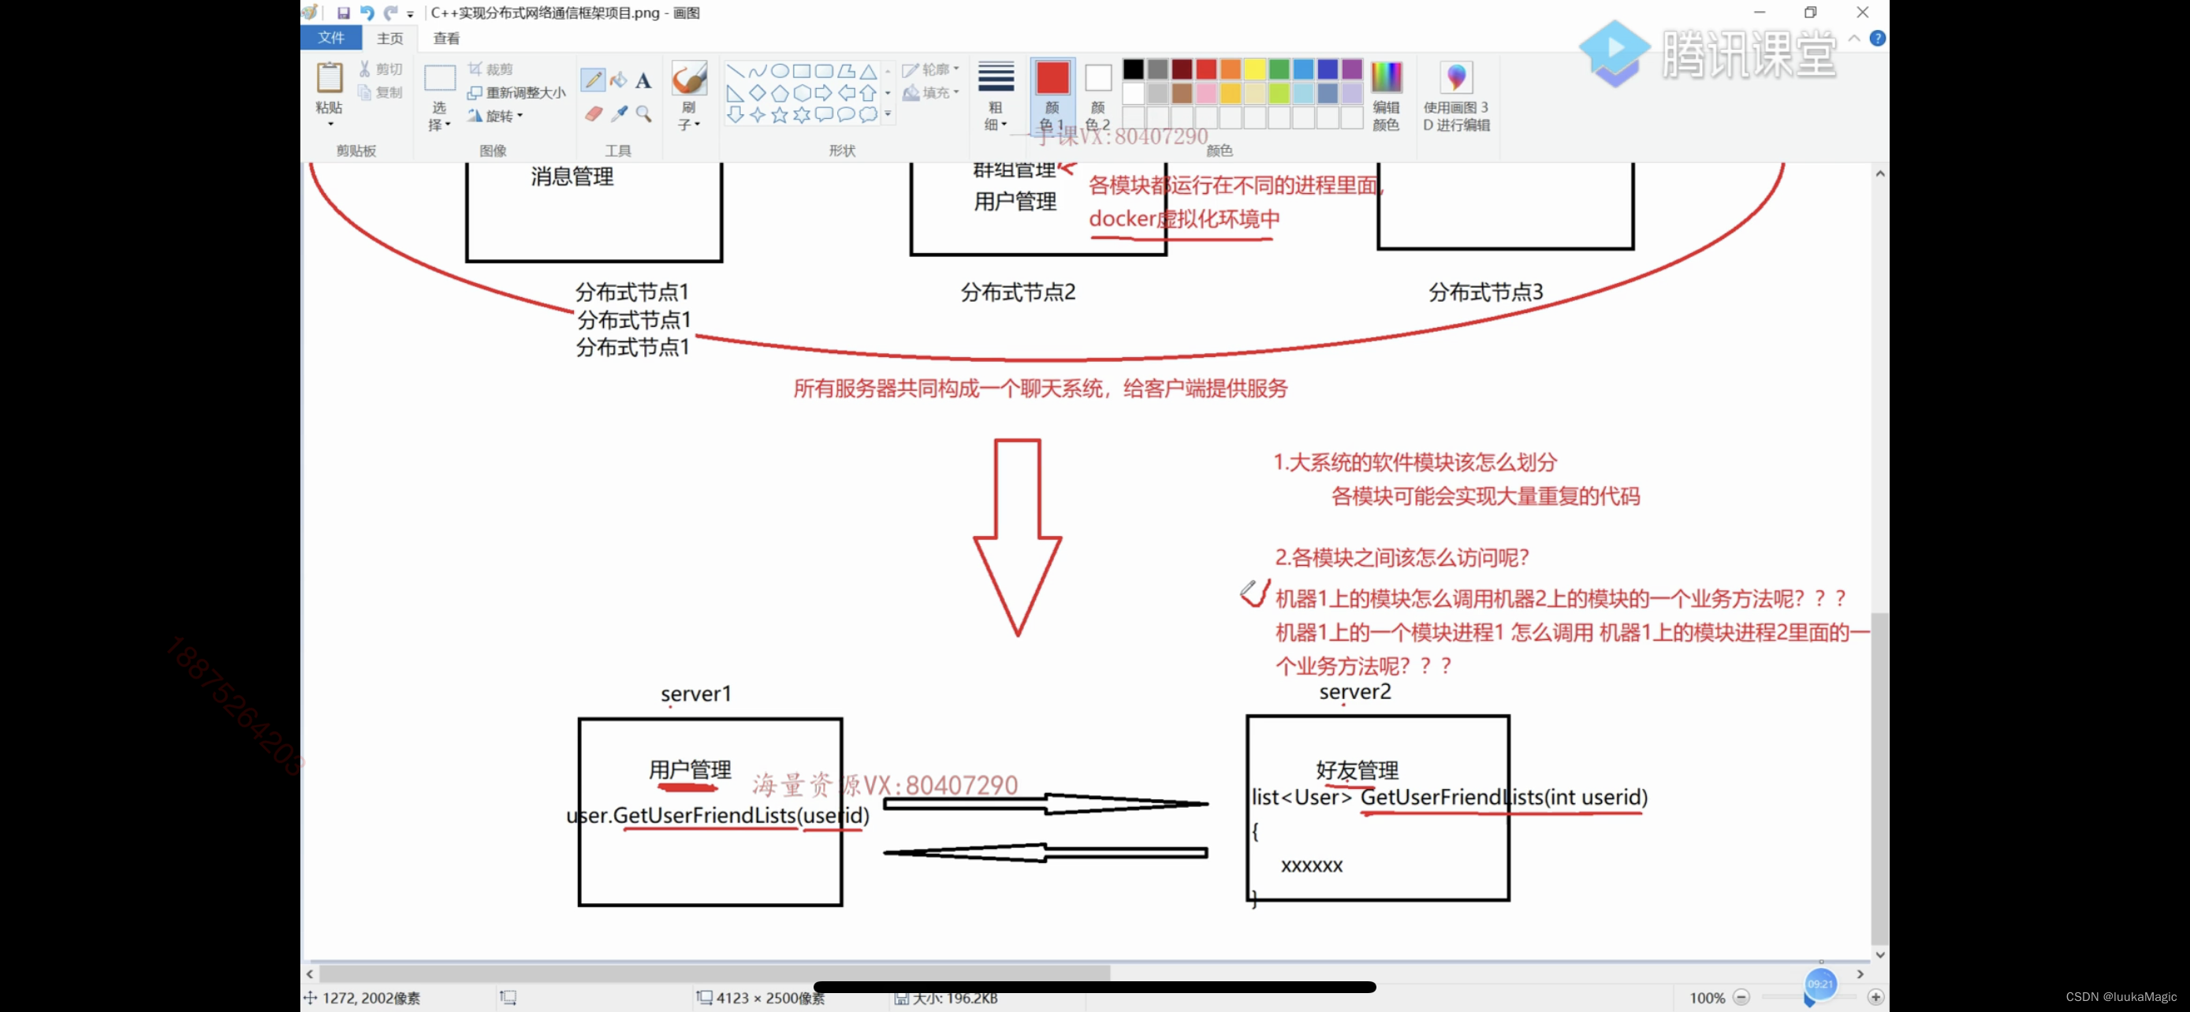Click the zoom out minus button
The height and width of the screenshot is (1012, 2190).
tap(1741, 997)
